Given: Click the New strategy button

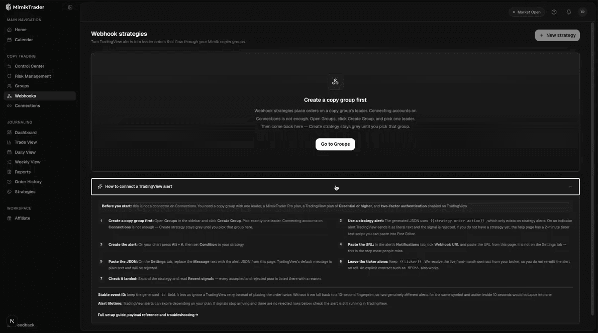Looking at the screenshot, I should (557, 36).
